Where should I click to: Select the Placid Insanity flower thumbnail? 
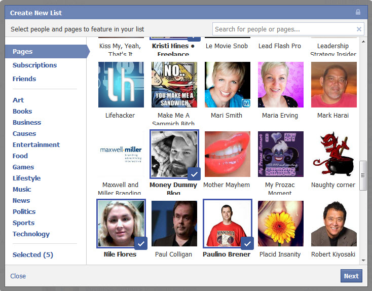pyautogui.click(x=281, y=224)
